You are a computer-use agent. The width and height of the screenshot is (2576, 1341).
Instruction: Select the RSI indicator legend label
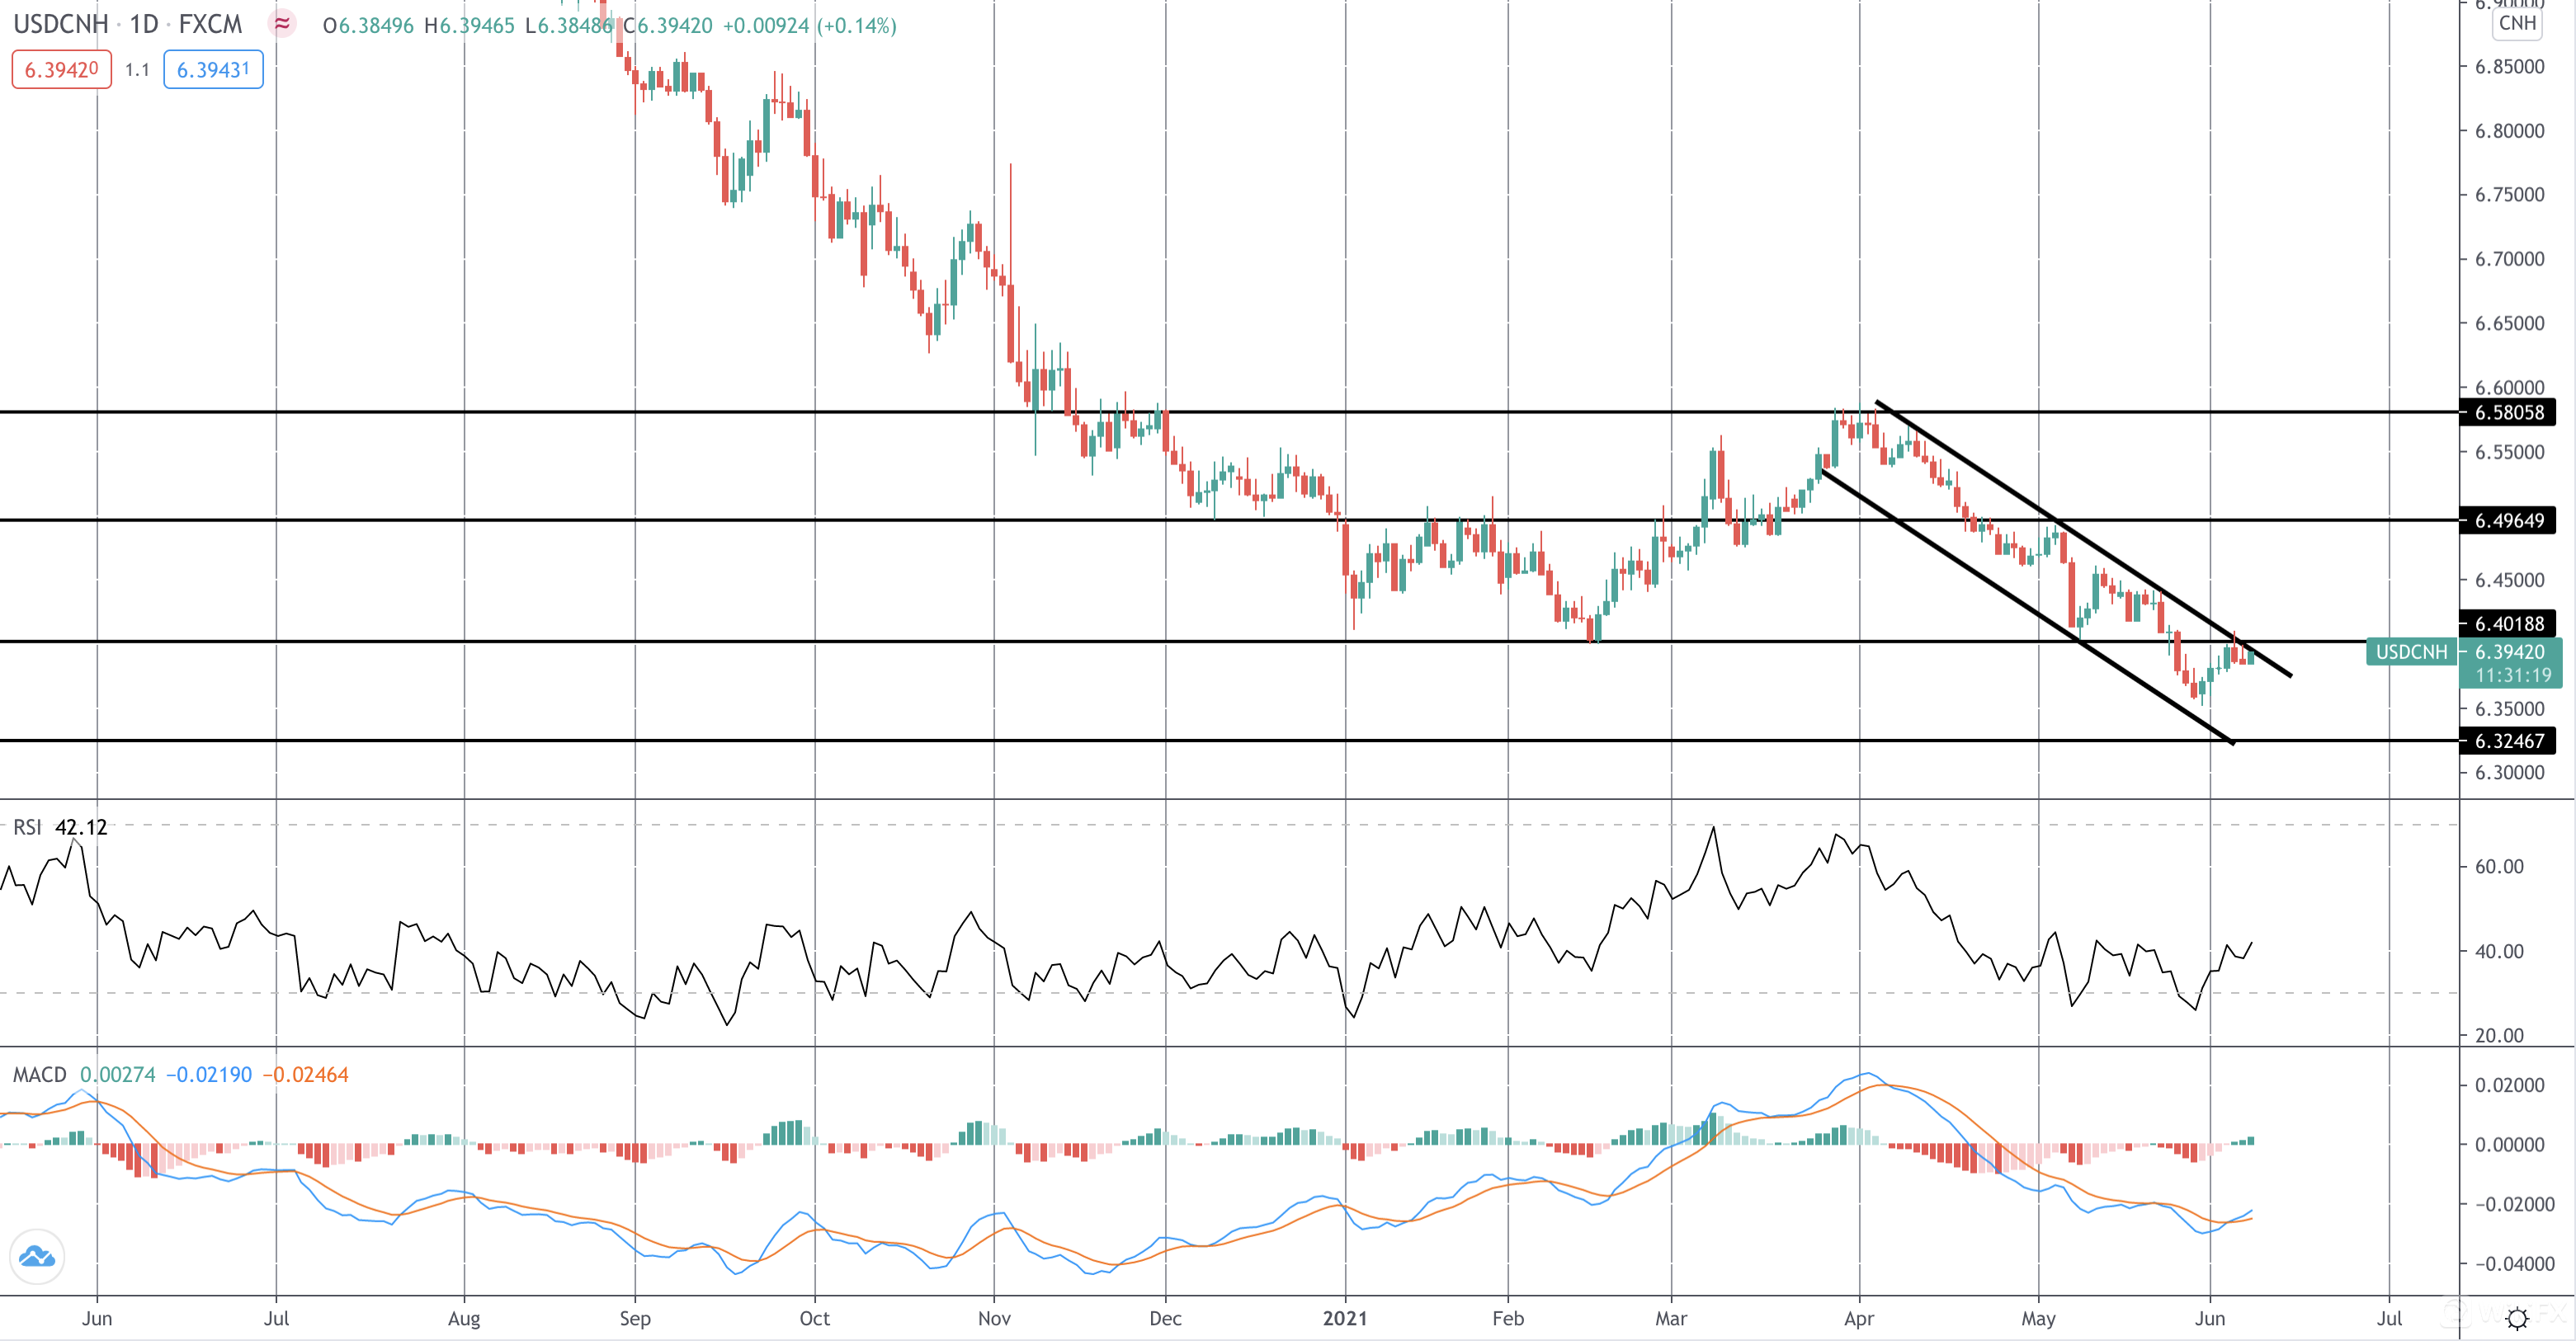click(27, 827)
